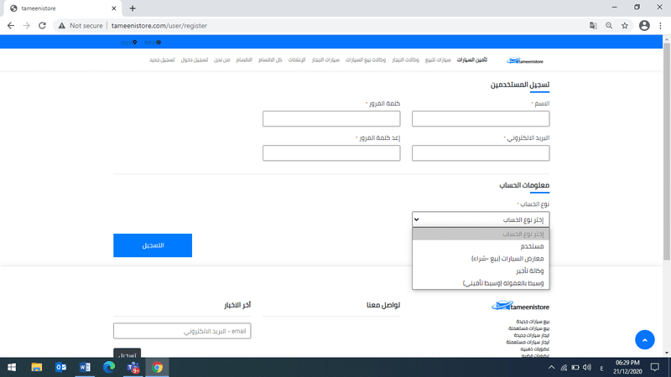Open a new browser tab
This screenshot has height=377, width=671.
[x=133, y=8]
